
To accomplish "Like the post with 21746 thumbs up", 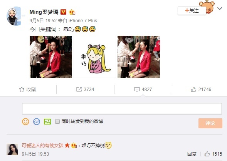I will click(x=193, y=90).
